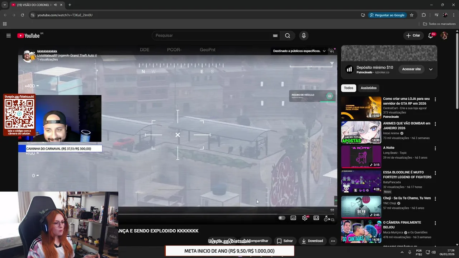Open Chrome three-dot menu
Image resolution: width=459 pixels, height=258 pixels.
(454, 15)
